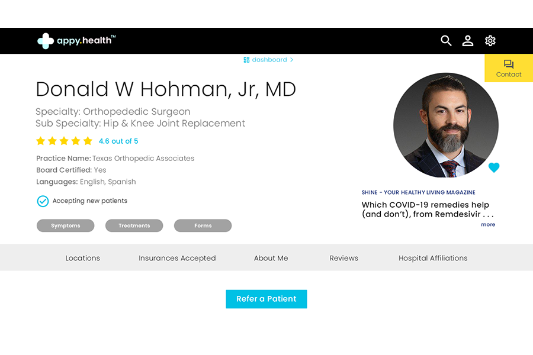Open the search magnifier icon

(446, 41)
